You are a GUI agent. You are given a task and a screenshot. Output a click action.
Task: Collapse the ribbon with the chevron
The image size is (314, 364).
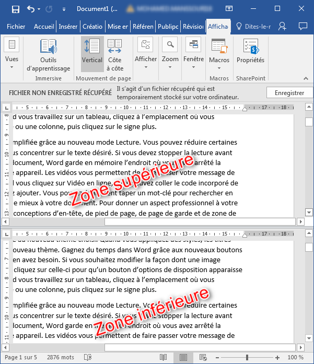click(306, 78)
